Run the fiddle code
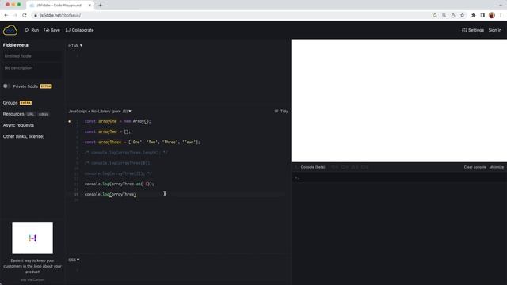 tap(32, 30)
